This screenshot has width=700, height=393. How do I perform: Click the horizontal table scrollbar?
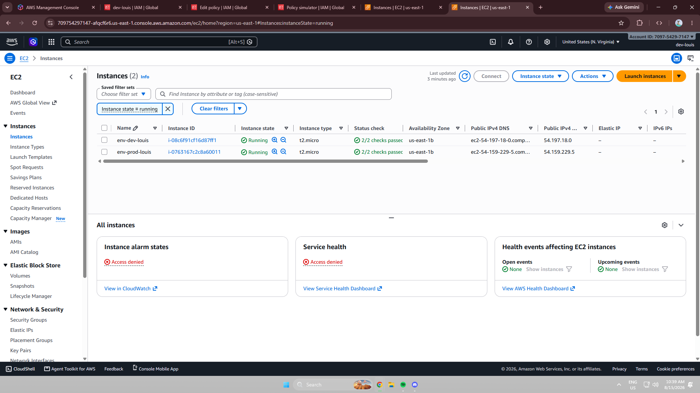(265, 161)
